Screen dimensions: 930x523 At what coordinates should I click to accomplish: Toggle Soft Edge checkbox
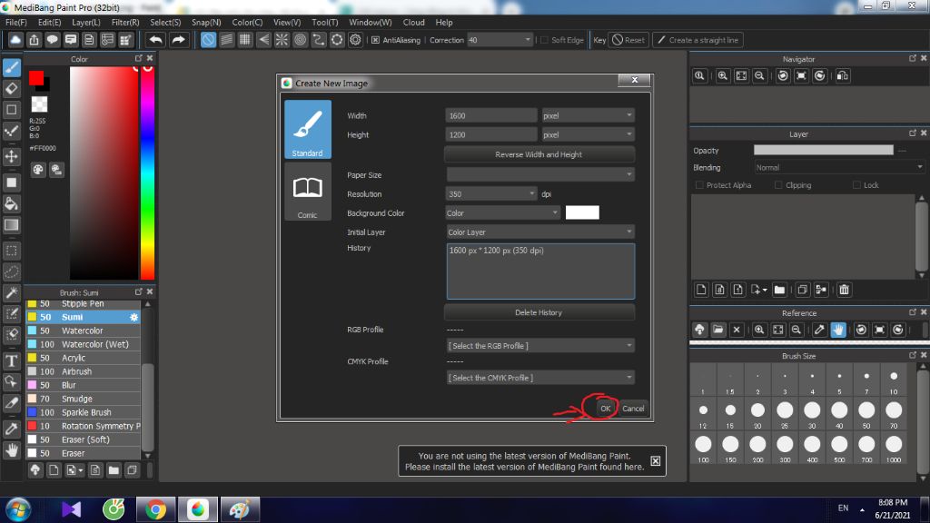tap(545, 40)
